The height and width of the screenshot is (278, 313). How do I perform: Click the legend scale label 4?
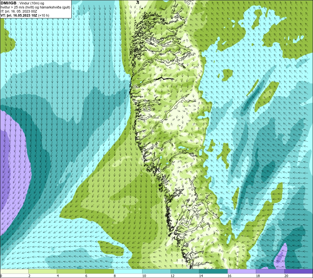58,276
